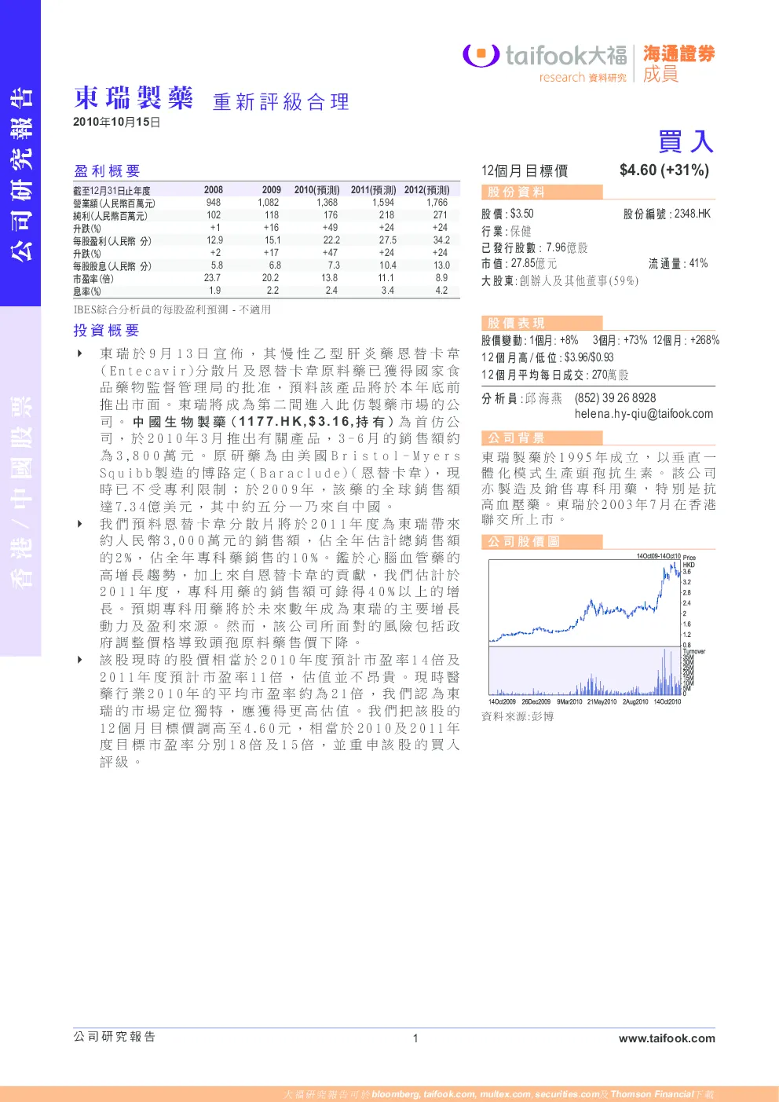
Task: Click the 12-month high/low $3.96/$0.93 line
Action: (x=547, y=357)
